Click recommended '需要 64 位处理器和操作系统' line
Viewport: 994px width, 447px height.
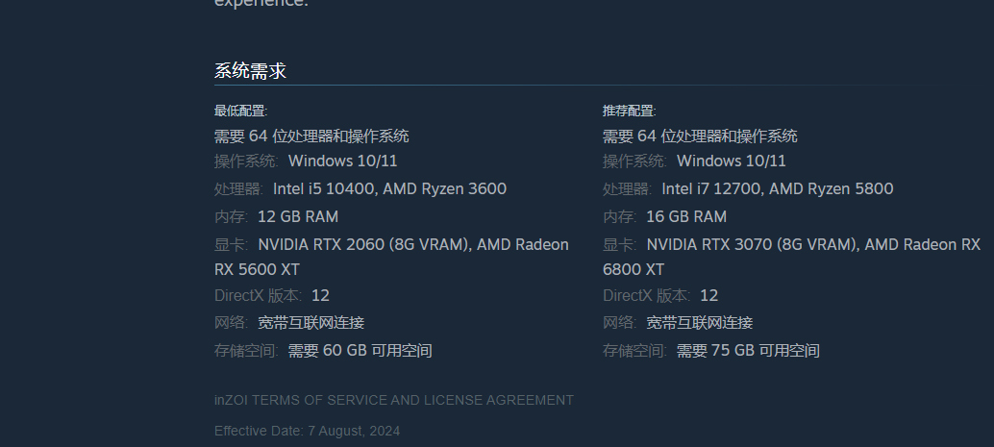click(x=700, y=136)
